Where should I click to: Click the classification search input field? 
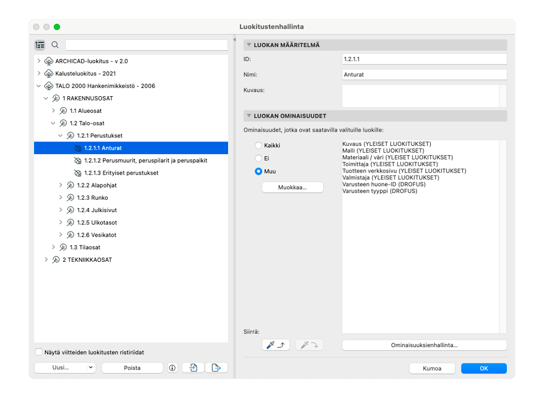(x=146, y=45)
